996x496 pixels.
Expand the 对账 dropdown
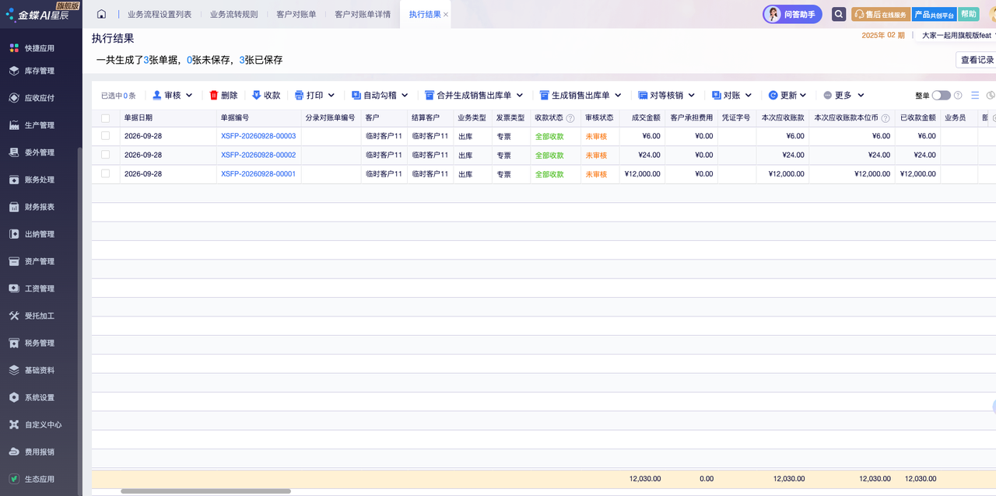(x=749, y=95)
